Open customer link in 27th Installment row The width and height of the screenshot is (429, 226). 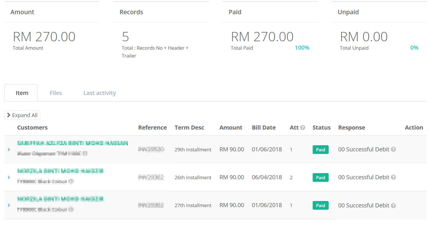click(x=60, y=199)
